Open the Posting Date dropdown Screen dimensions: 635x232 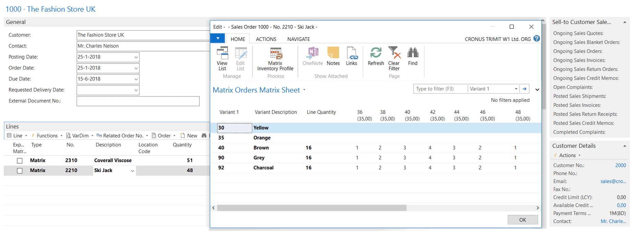coord(136,57)
